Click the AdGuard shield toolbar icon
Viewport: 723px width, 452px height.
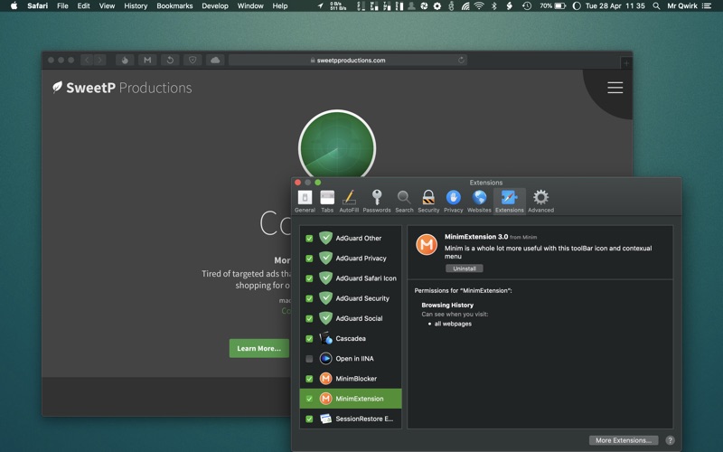192,61
